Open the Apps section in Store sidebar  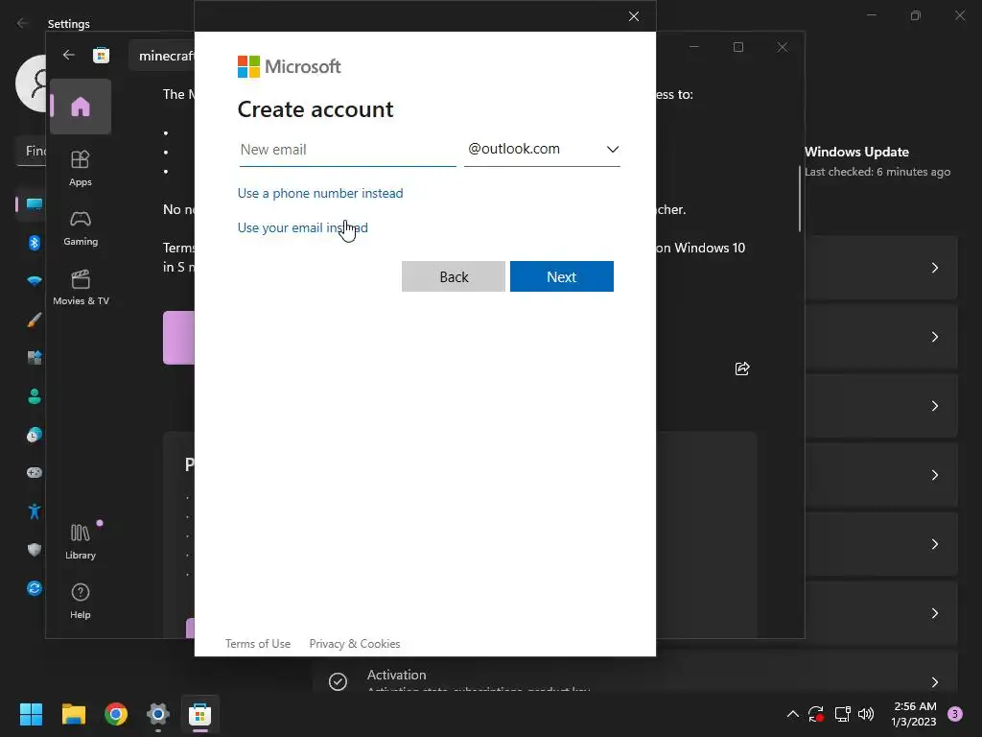pyautogui.click(x=81, y=168)
